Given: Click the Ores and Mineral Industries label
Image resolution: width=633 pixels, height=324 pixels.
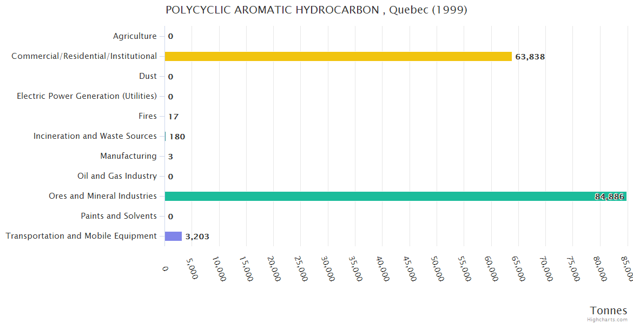Looking at the screenshot, I should (x=103, y=196).
